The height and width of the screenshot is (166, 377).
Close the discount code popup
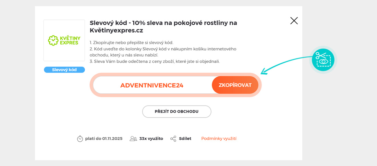pos(294,21)
